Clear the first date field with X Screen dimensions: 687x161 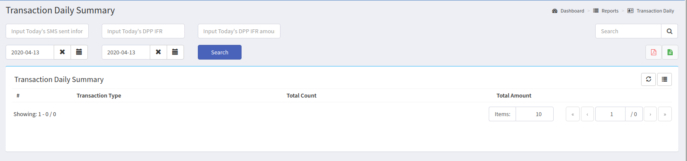(62, 52)
